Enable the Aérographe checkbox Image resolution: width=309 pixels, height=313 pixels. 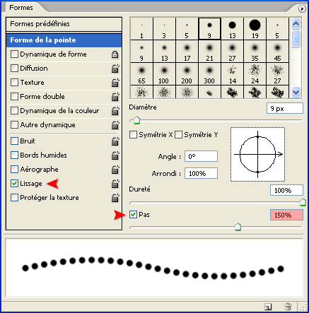coord(14,170)
